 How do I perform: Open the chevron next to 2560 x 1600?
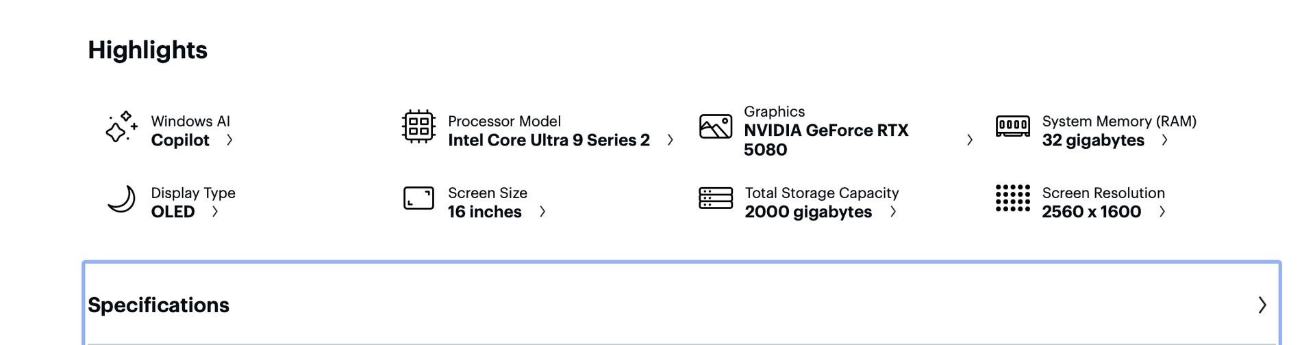1162,212
